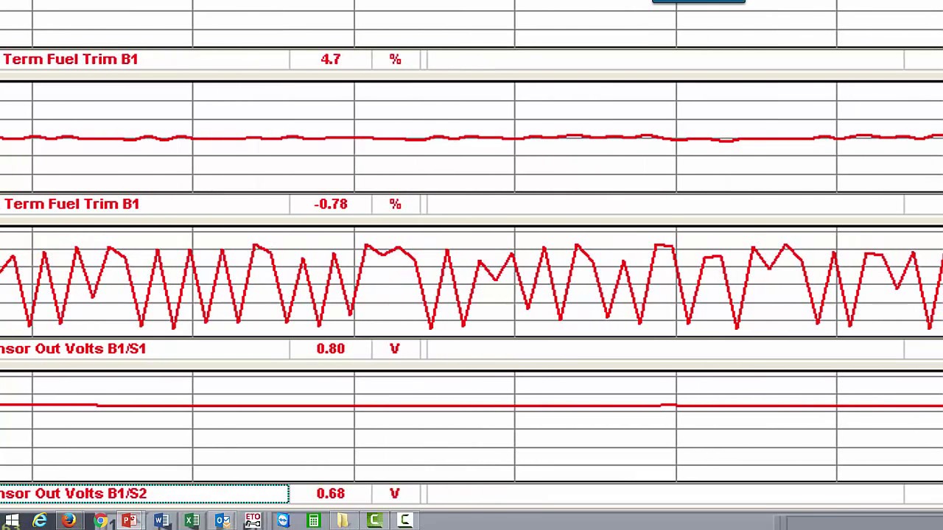
Task: Open Google Chrome from the taskbar
Action: [100, 521]
